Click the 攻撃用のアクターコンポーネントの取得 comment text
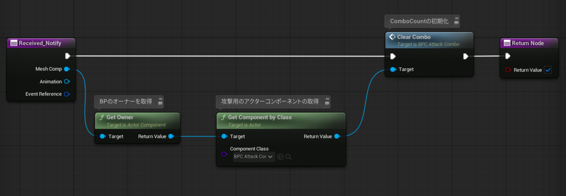 coord(270,101)
